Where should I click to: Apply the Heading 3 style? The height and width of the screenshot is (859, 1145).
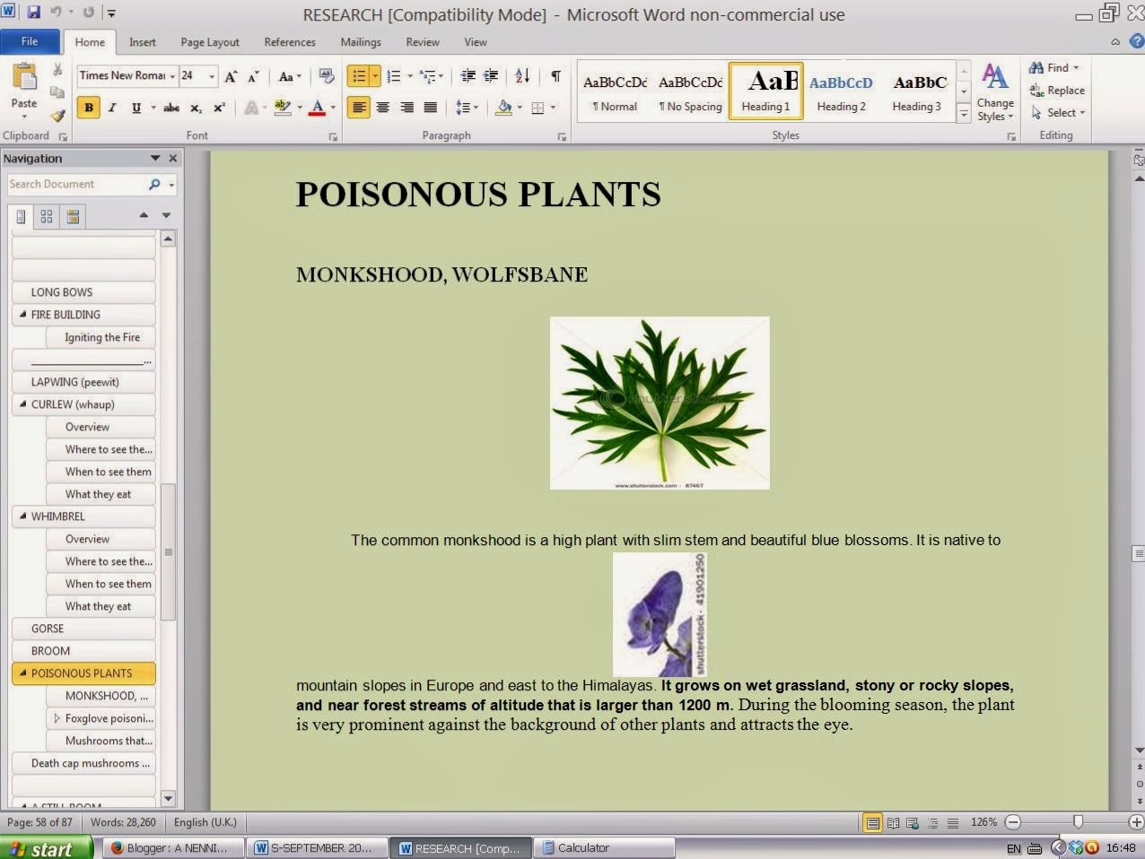point(916,91)
